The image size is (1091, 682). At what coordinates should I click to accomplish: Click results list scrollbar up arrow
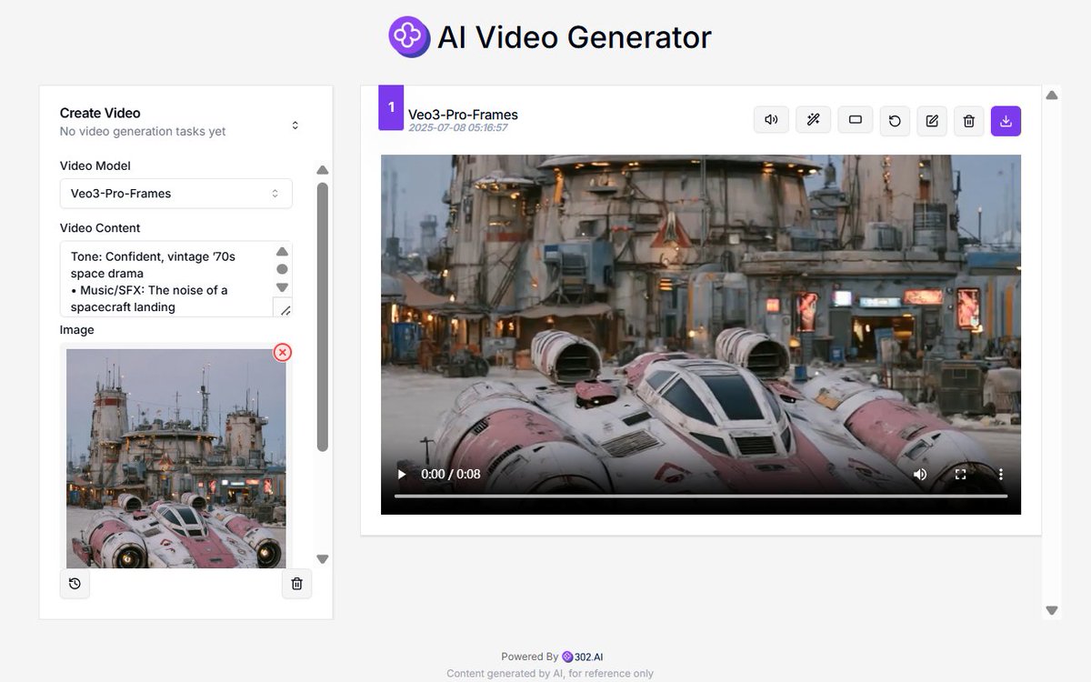pos(1052,95)
